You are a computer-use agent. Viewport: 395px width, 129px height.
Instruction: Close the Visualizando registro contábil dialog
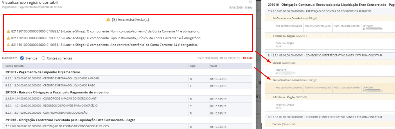click(x=250, y=2)
